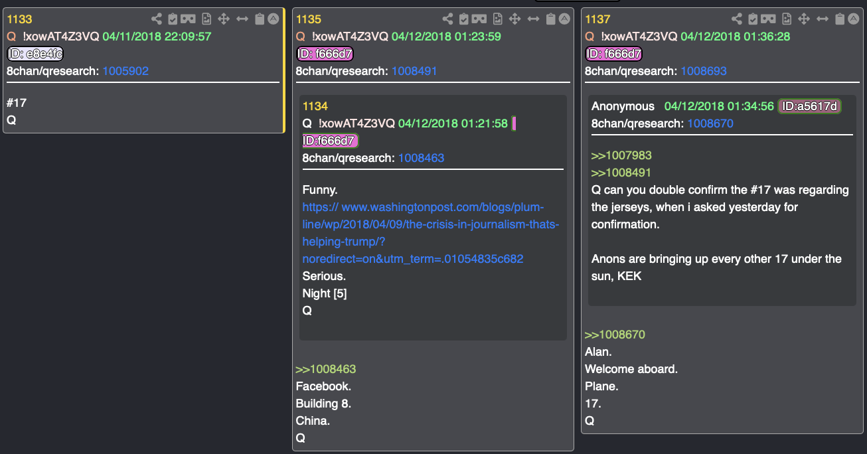Click timestamp 04/11/2018 22:09:57

[157, 37]
